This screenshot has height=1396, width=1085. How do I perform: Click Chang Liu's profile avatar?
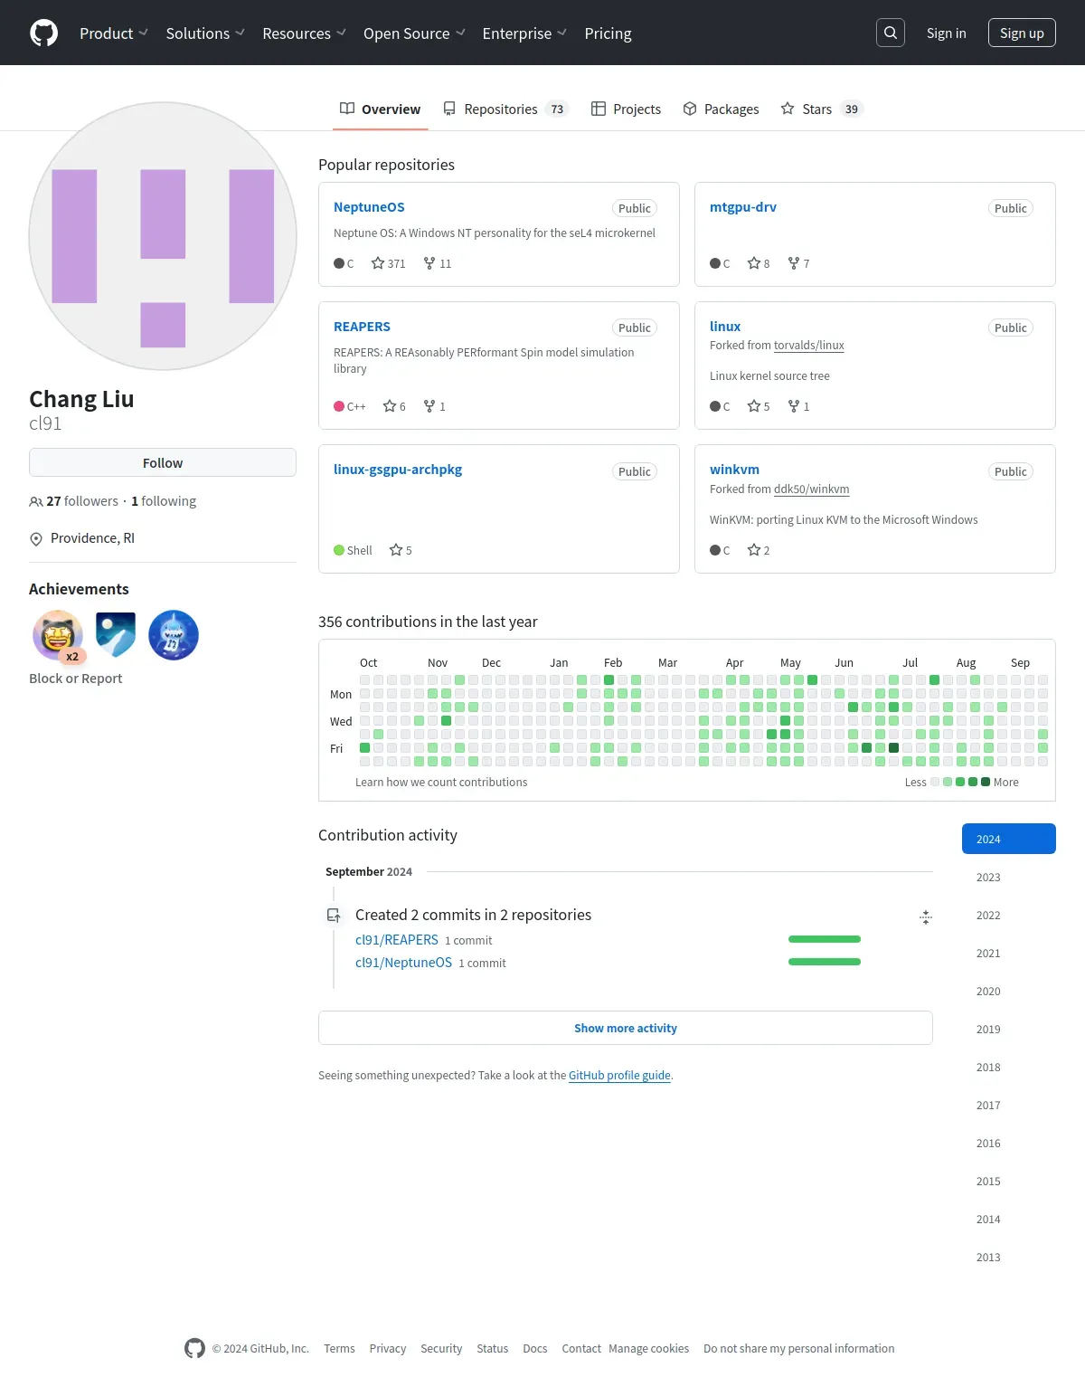pos(163,236)
